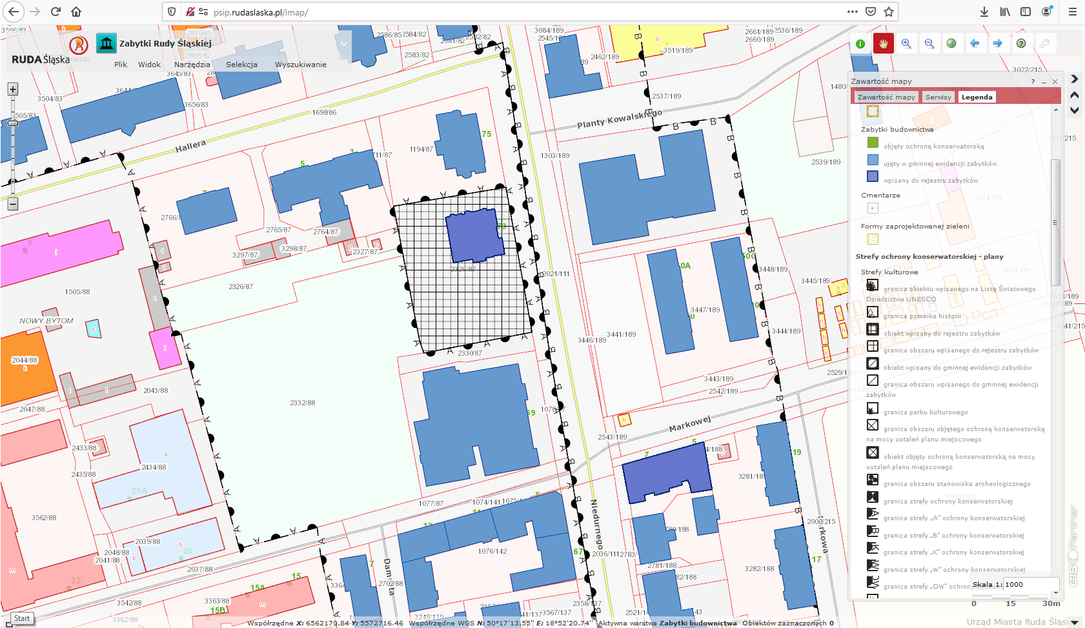This screenshot has width=1085, height=628.
Task: Activate the hand Pan tool
Action: [883, 43]
